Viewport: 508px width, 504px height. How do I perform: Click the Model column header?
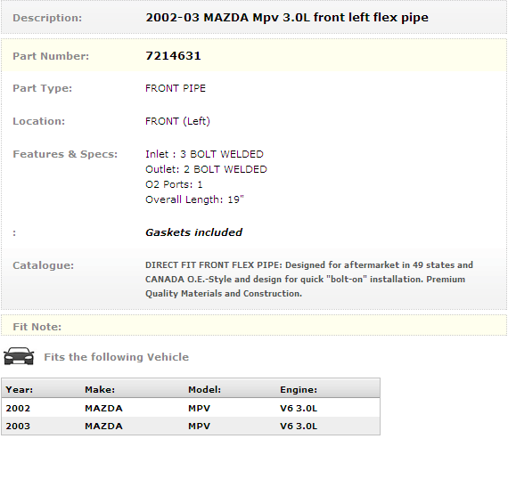coord(204,389)
